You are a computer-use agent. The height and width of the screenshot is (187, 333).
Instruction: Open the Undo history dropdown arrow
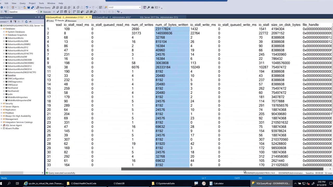coord(90,7)
